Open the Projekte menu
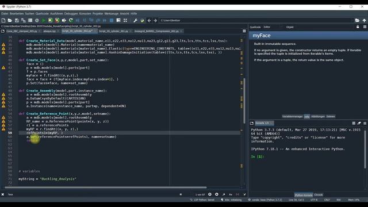The height and width of the screenshot is (207, 368). click(x=98, y=14)
